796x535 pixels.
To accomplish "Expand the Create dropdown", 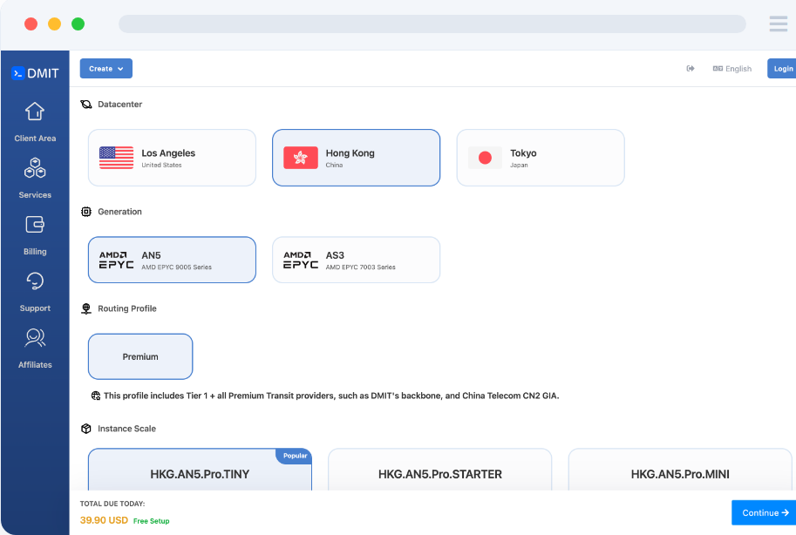I will point(106,69).
